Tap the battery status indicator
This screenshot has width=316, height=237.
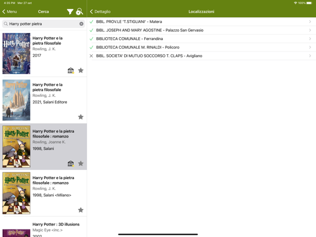pyautogui.click(x=309, y=3)
